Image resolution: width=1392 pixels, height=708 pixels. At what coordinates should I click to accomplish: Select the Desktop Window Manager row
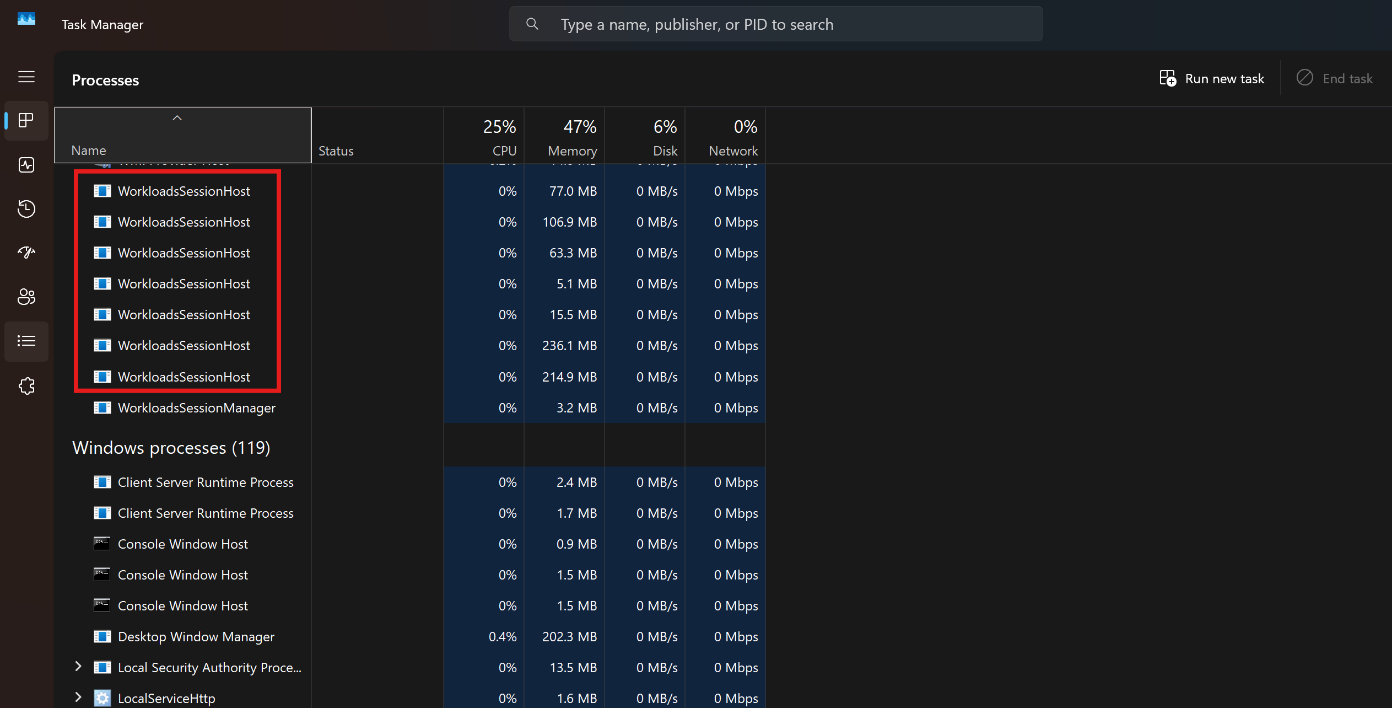coord(410,636)
